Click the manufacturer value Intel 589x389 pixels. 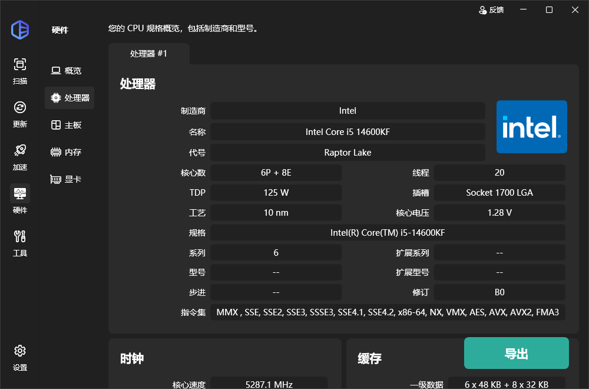point(348,111)
